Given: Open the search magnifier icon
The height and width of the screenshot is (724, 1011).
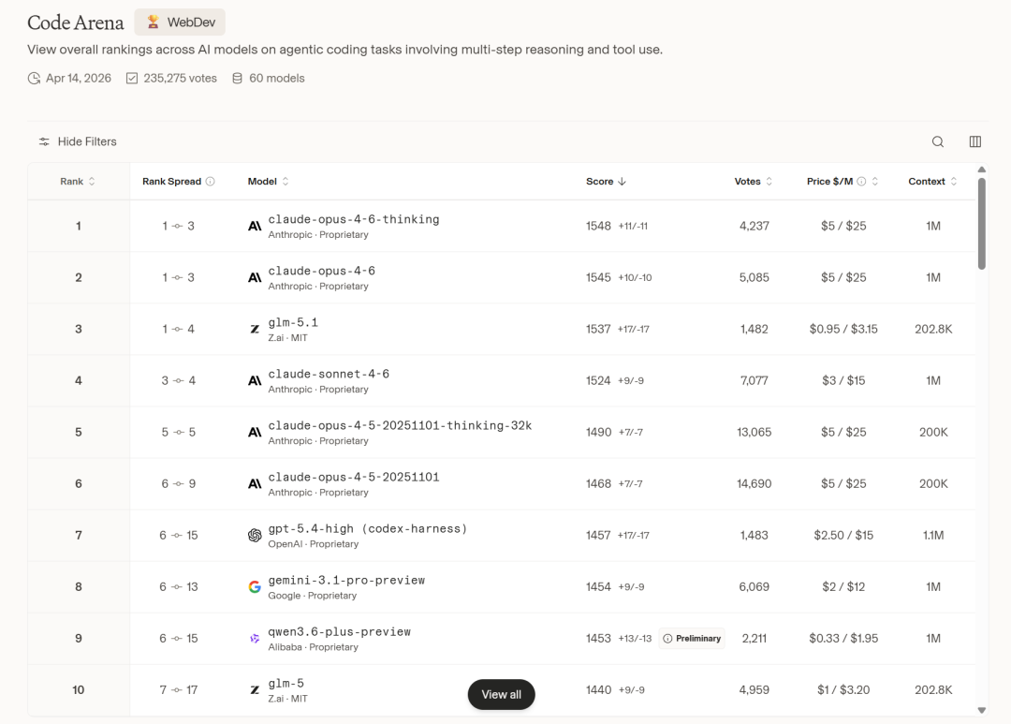Looking at the screenshot, I should click(x=938, y=141).
